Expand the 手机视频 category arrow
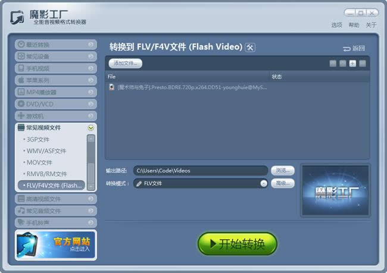This screenshot has width=387, height=273. [x=90, y=68]
